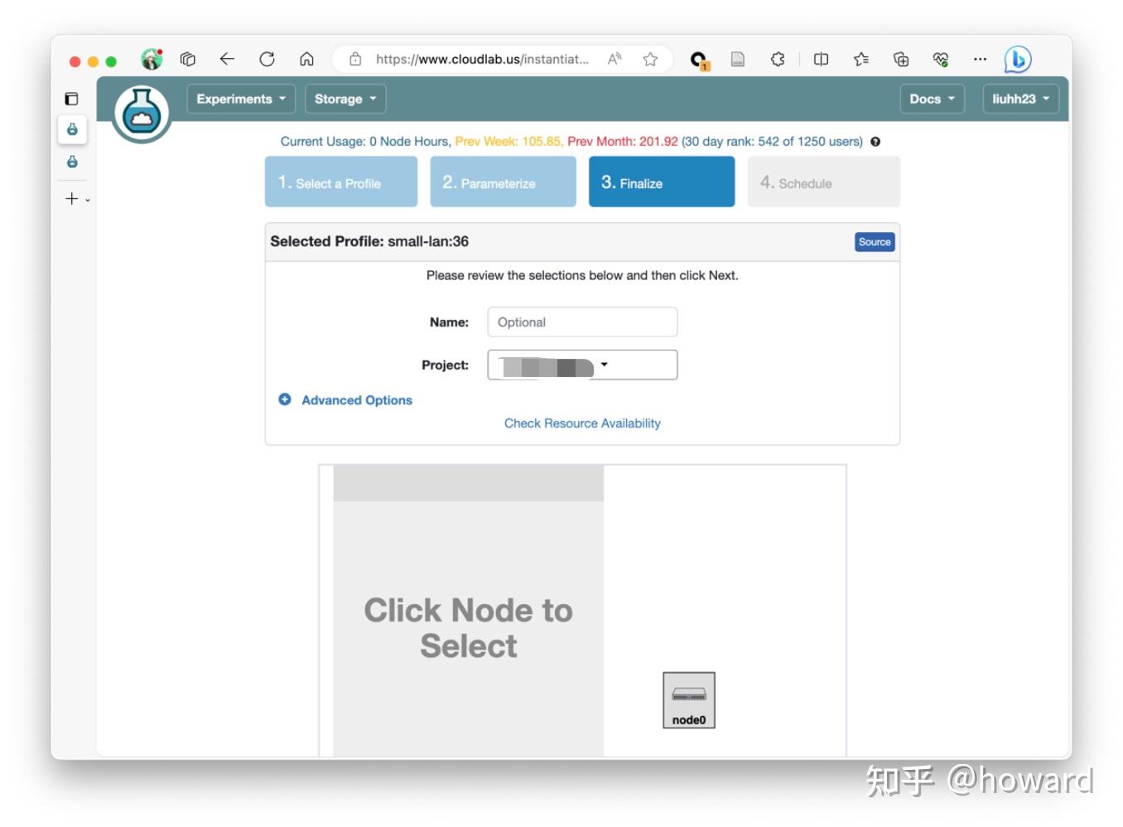The width and height of the screenshot is (1123, 827).
Task: Click the shopping badge icon showing 1
Action: pyautogui.click(x=700, y=59)
